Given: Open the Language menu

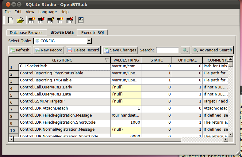Looking at the screenshot, I should 48,12.
